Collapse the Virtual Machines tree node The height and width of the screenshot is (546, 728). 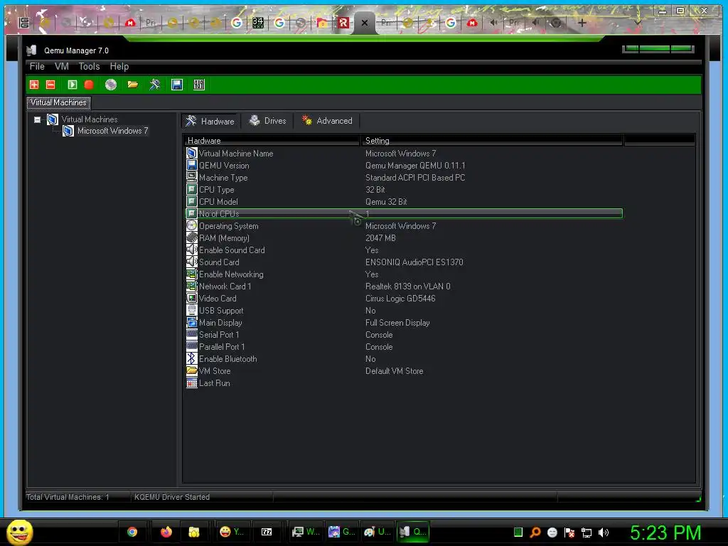pos(37,119)
